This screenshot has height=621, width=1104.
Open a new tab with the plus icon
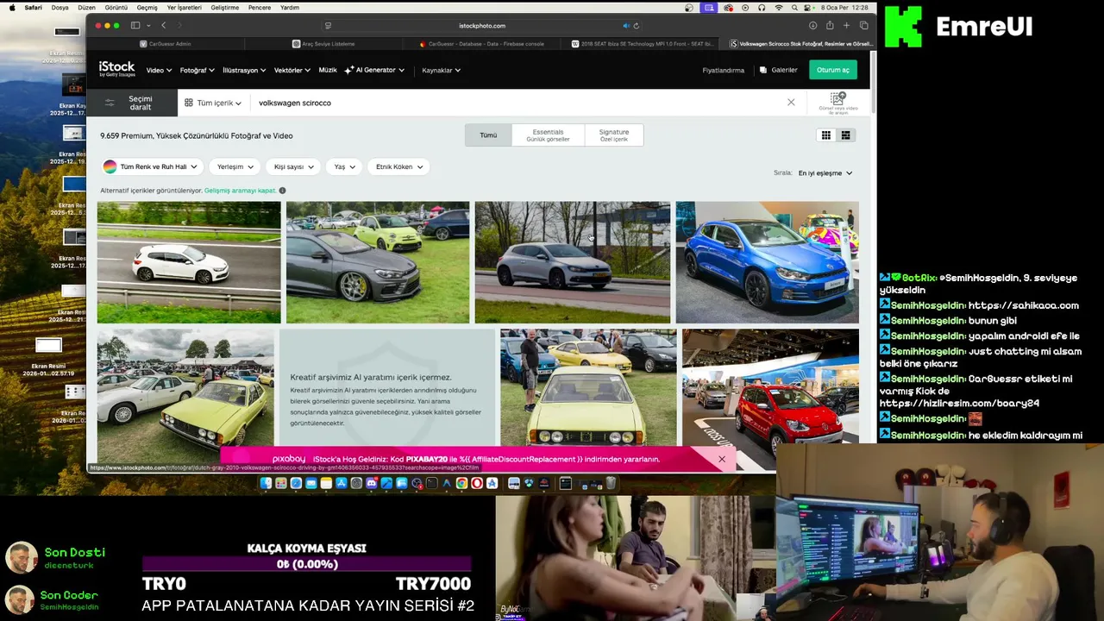click(x=846, y=26)
